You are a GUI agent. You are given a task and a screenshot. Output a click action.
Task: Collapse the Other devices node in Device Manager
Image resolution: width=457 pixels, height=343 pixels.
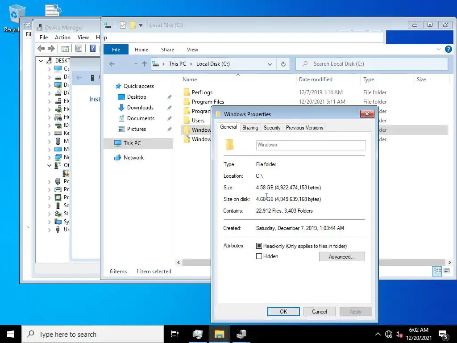[x=49, y=165]
